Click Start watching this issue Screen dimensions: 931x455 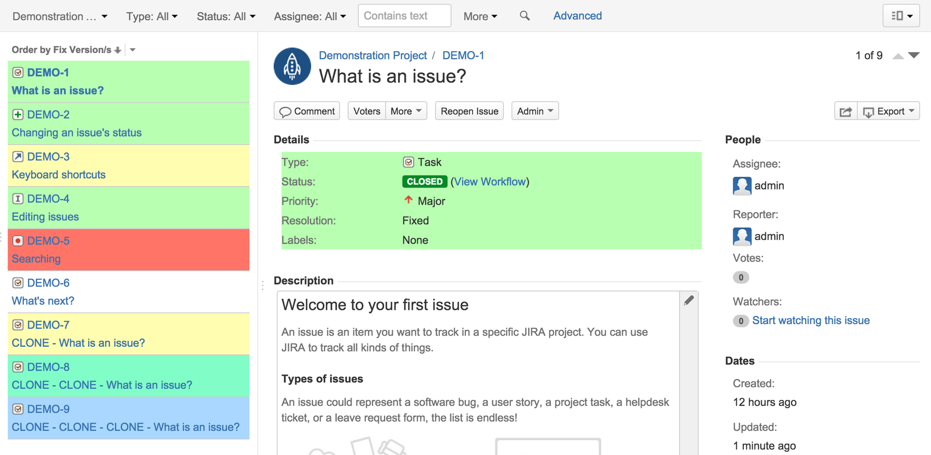[811, 321]
